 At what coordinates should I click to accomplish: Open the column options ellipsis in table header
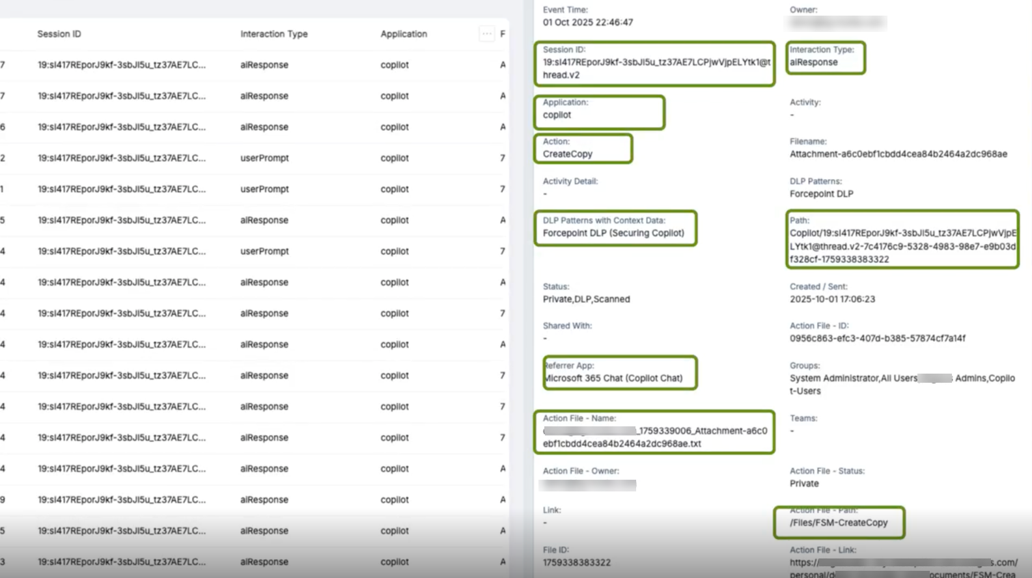[486, 34]
